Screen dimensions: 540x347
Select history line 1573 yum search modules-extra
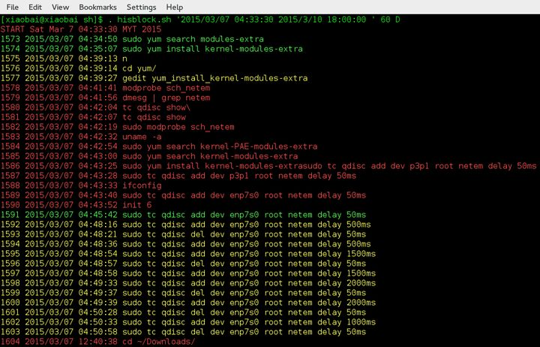132,39
